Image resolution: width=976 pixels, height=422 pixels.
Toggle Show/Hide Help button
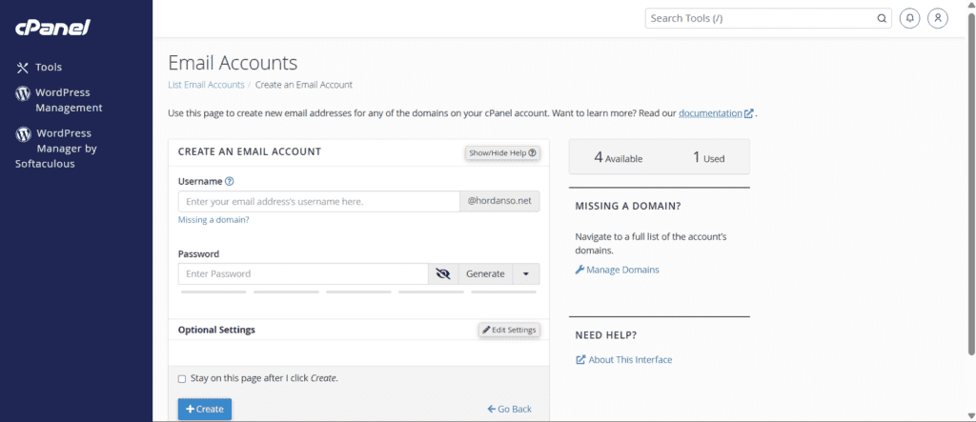pyautogui.click(x=502, y=152)
